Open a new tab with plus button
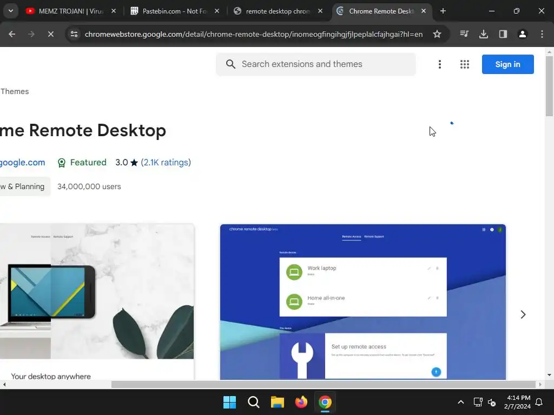This screenshot has width=554, height=415. [443, 11]
